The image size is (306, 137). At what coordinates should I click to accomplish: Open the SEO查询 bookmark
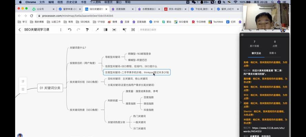(x=181, y=22)
